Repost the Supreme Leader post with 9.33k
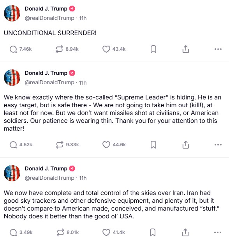Viewport: 229px width, 241px height. tap(60, 145)
